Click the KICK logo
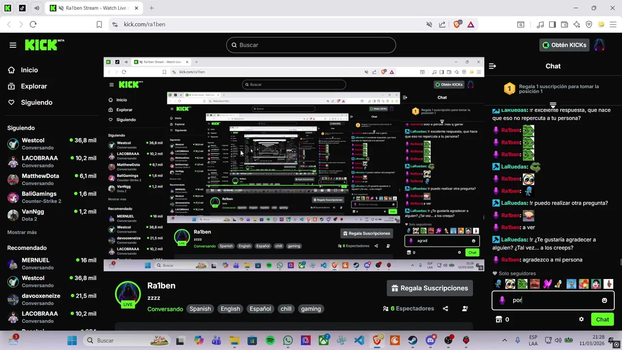Viewport: 622px width, 350px height. 44,45
